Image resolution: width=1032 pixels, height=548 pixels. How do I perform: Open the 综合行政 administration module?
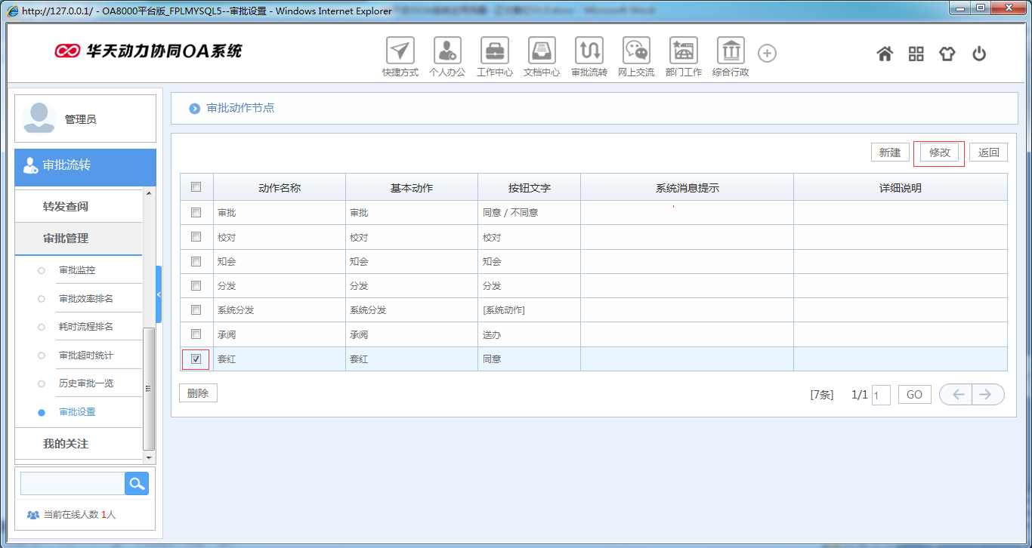pyautogui.click(x=730, y=53)
